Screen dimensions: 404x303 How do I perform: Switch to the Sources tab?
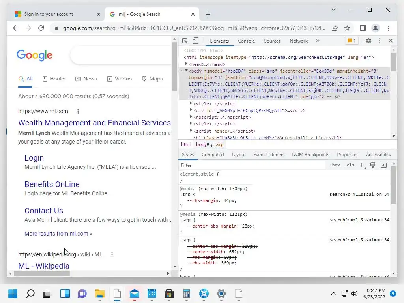pos(272,41)
